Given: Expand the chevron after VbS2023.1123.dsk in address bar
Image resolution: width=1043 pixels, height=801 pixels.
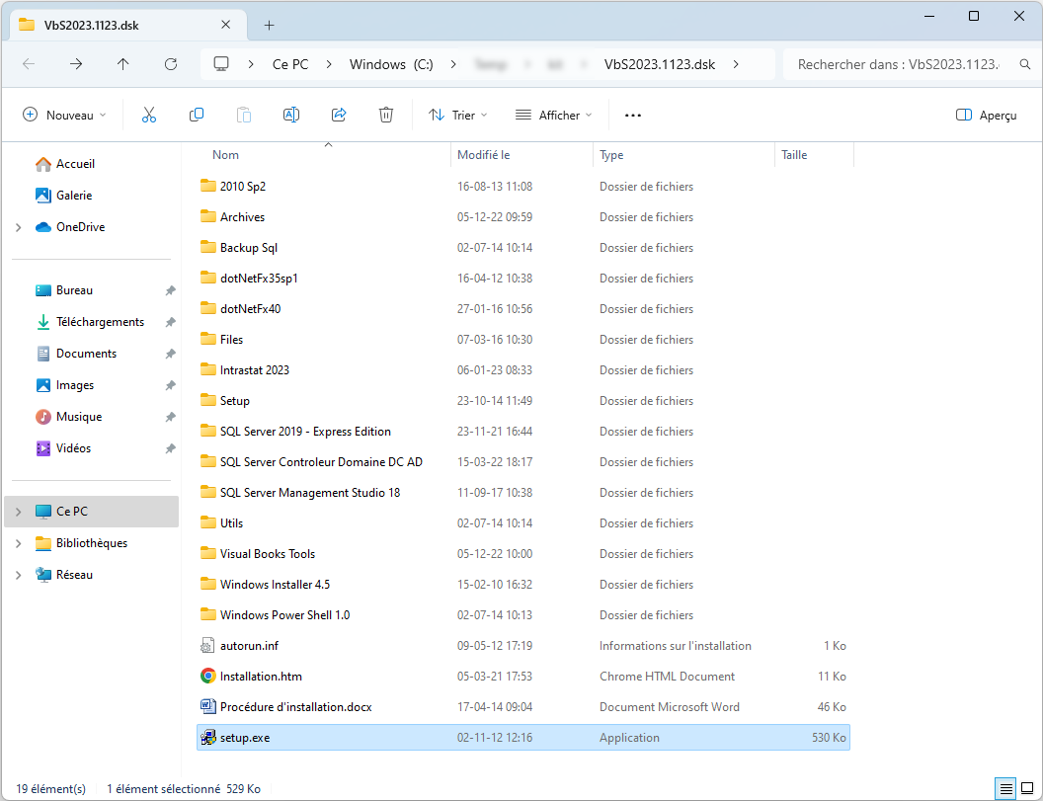Looking at the screenshot, I should point(736,64).
